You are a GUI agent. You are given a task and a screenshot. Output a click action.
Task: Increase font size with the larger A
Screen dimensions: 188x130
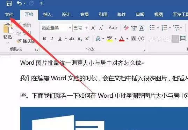[94, 28]
